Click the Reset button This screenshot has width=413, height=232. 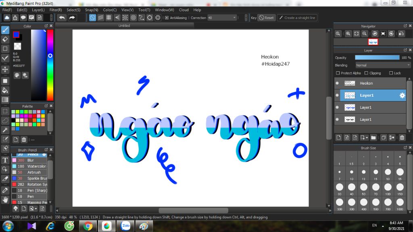pyautogui.click(x=266, y=18)
